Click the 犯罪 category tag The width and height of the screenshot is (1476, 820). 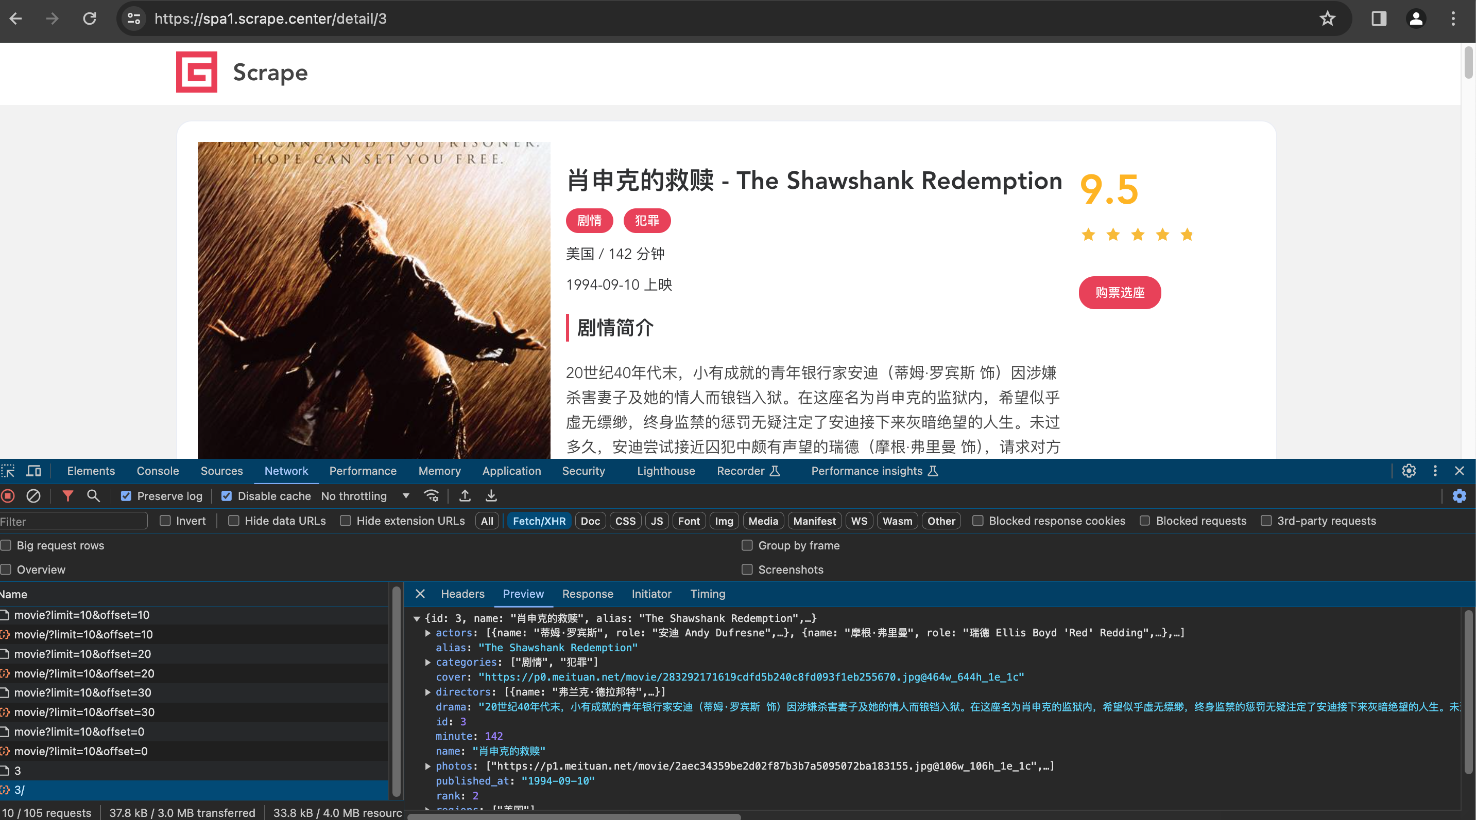(647, 221)
